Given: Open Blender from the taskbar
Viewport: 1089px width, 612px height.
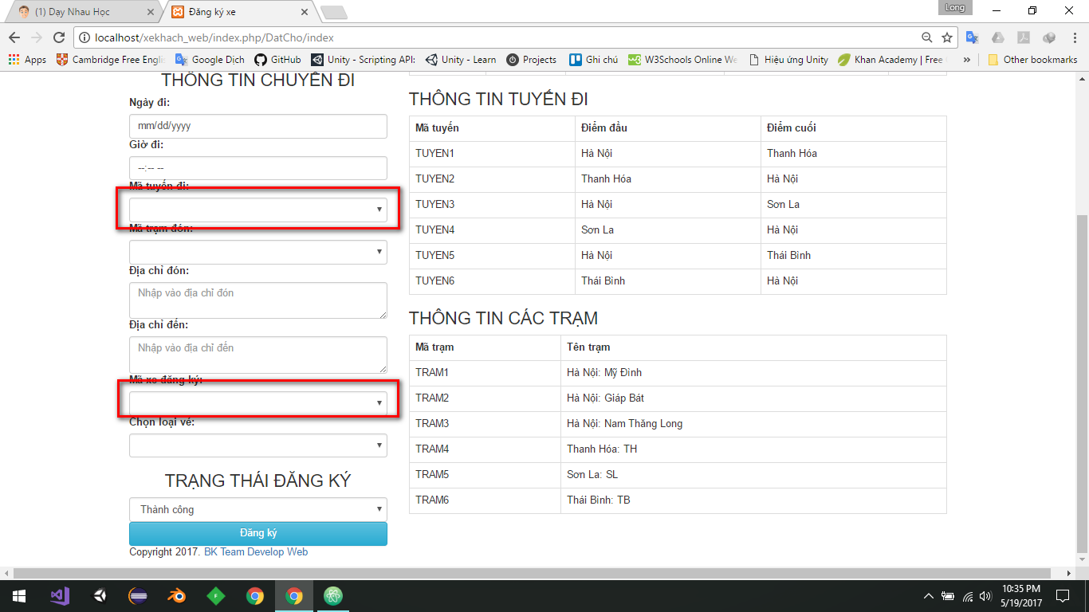Looking at the screenshot, I should coord(176,595).
